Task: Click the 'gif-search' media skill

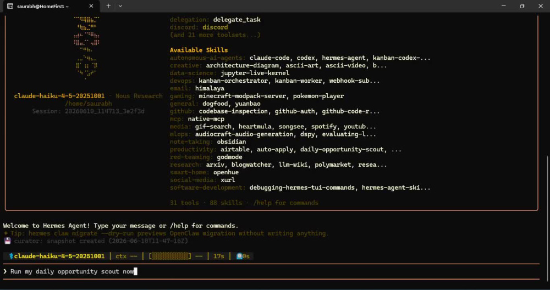Action: pyautogui.click(x=213, y=127)
